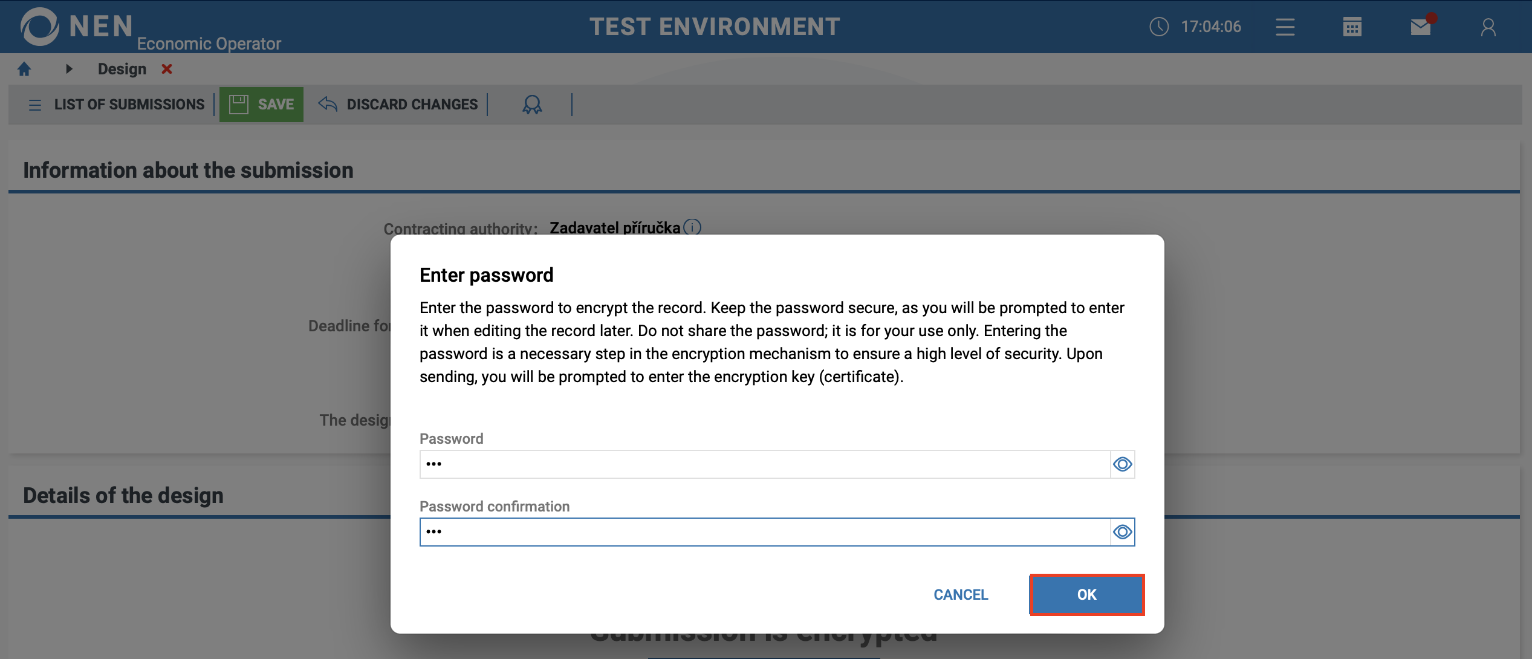Expand the breadcrumb arrow before Design
Viewport: 1532px width, 659px height.
[x=69, y=70]
